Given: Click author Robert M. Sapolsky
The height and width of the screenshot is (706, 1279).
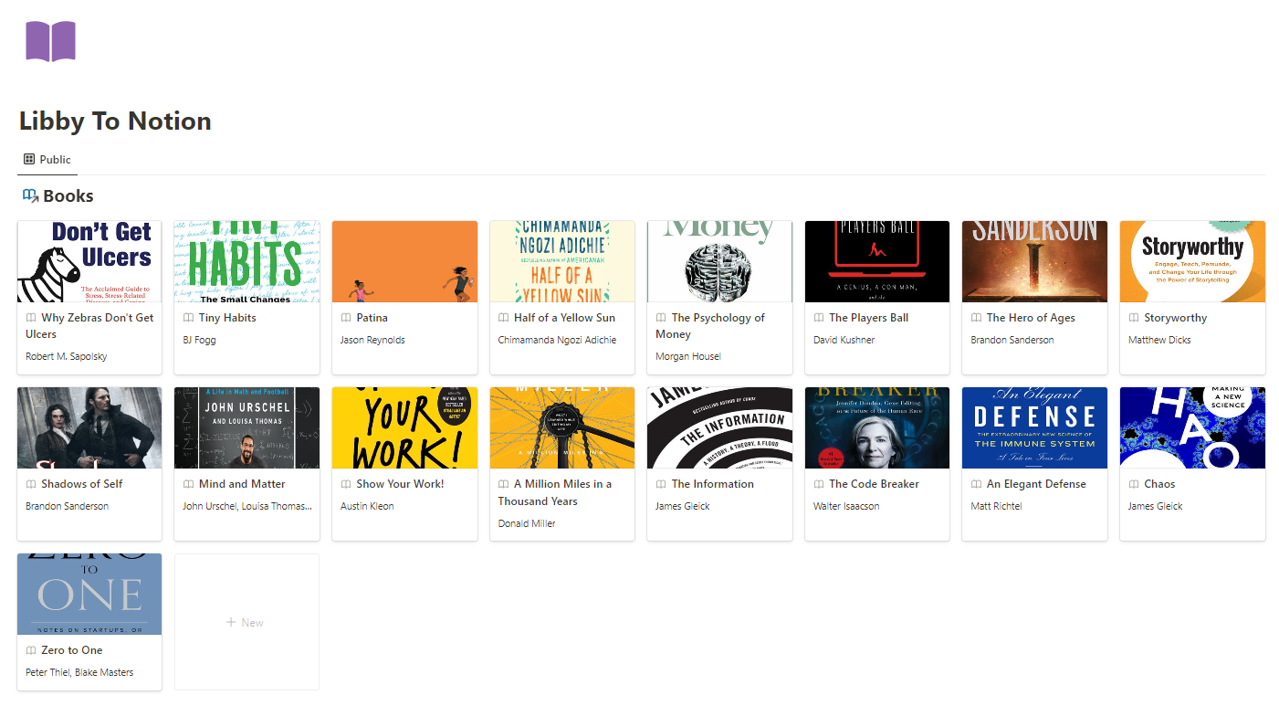Looking at the screenshot, I should pos(67,356).
